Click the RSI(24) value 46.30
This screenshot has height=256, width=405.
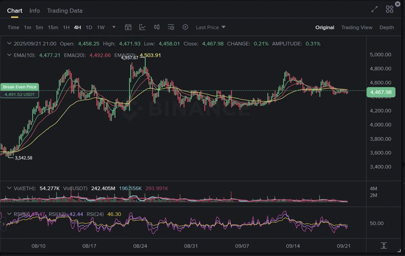(x=114, y=214)
